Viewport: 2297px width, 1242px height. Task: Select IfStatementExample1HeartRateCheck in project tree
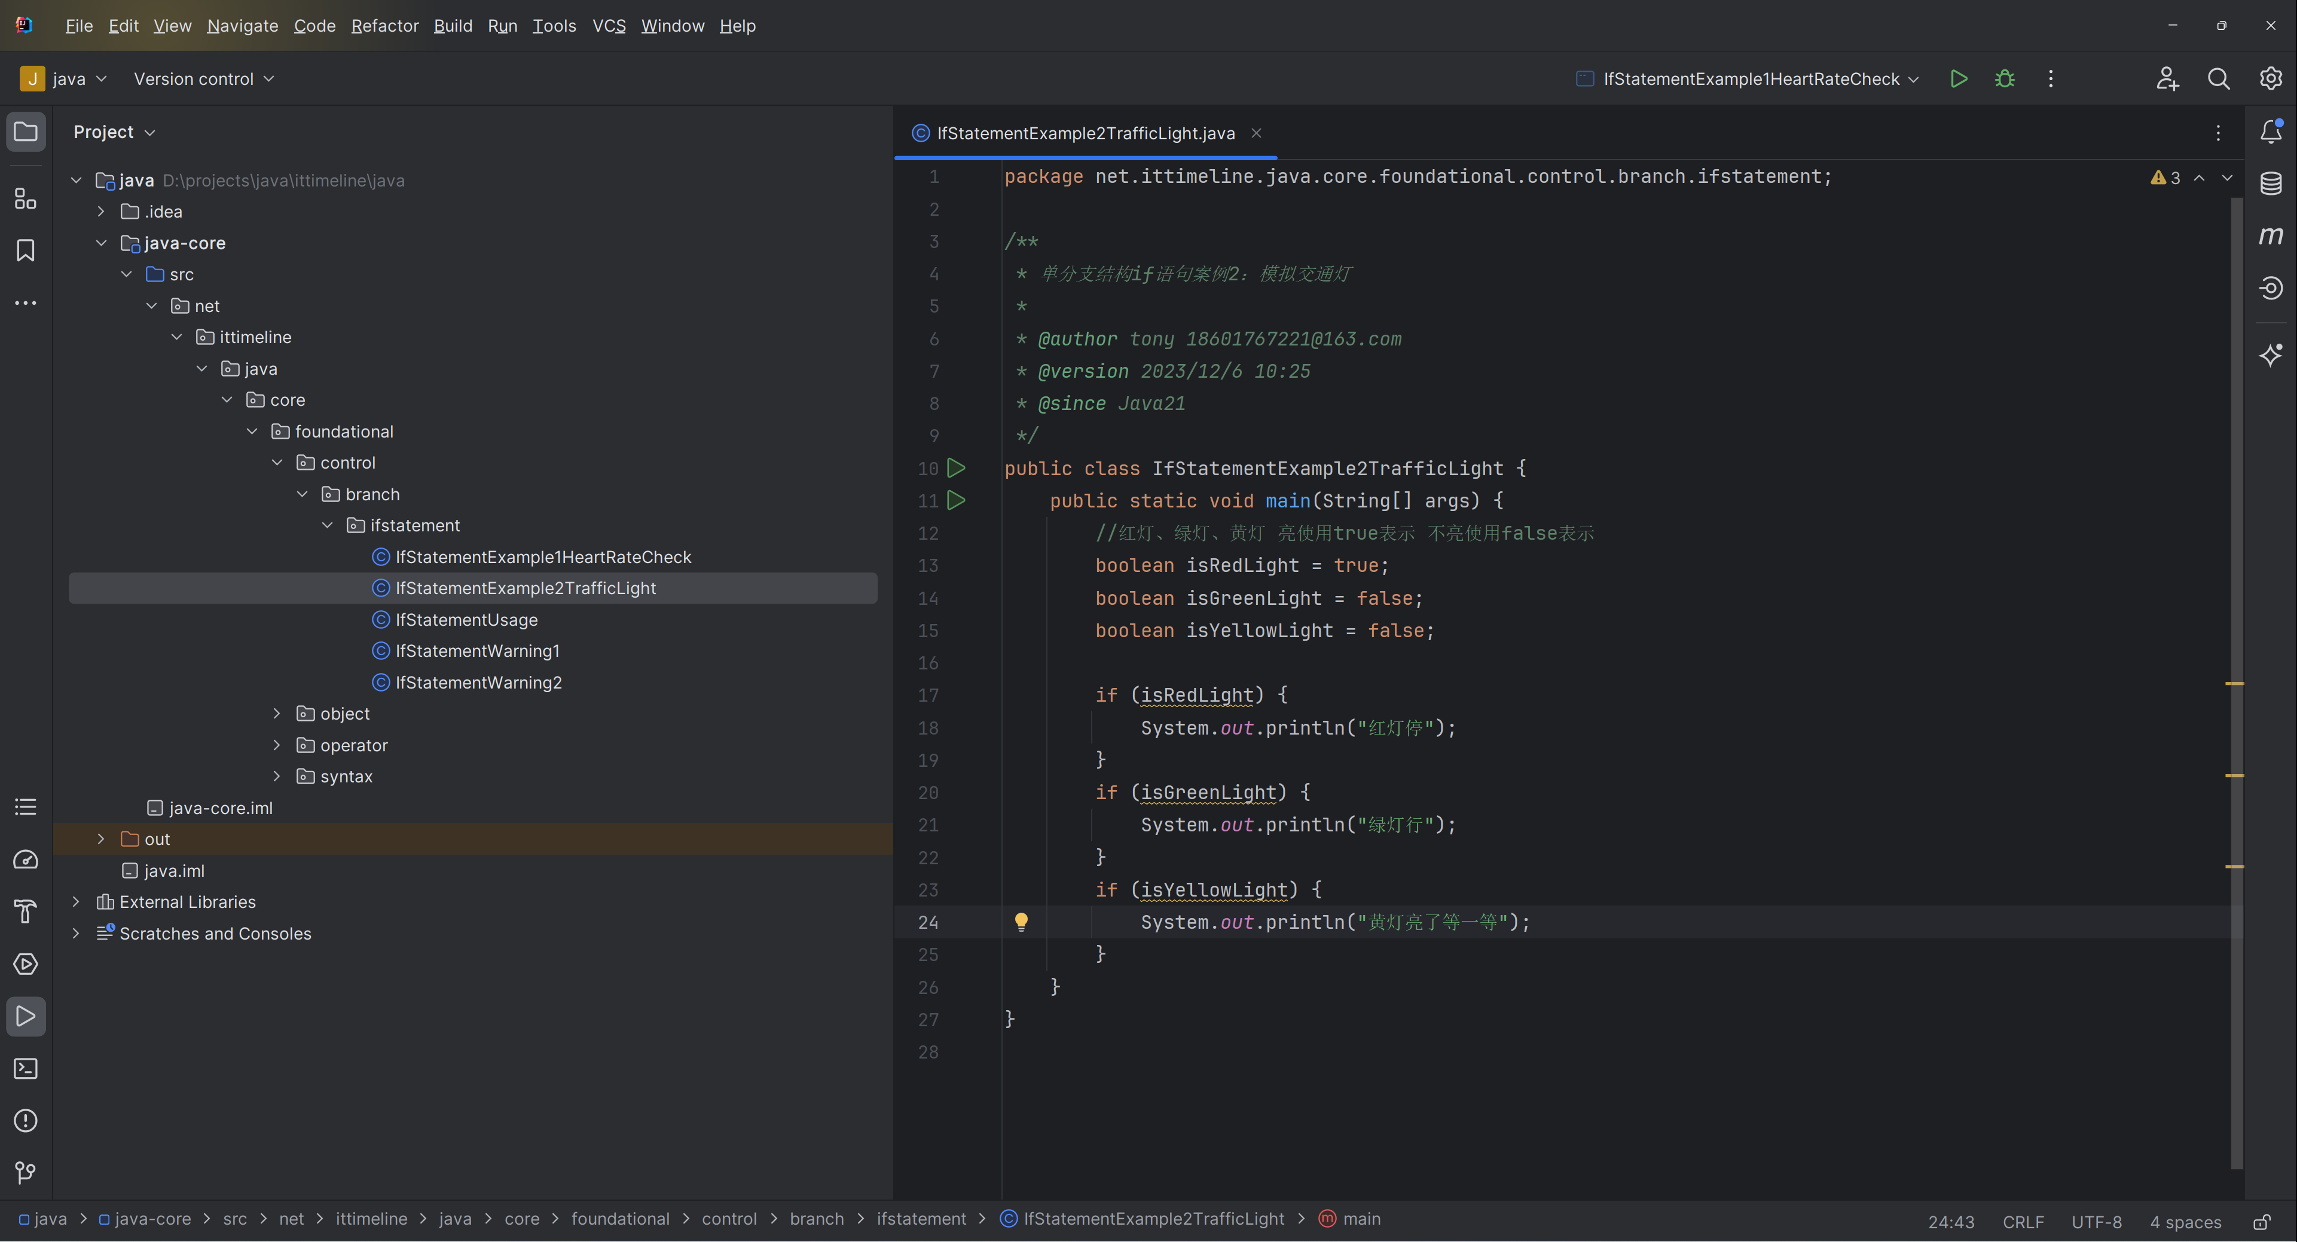543,556
